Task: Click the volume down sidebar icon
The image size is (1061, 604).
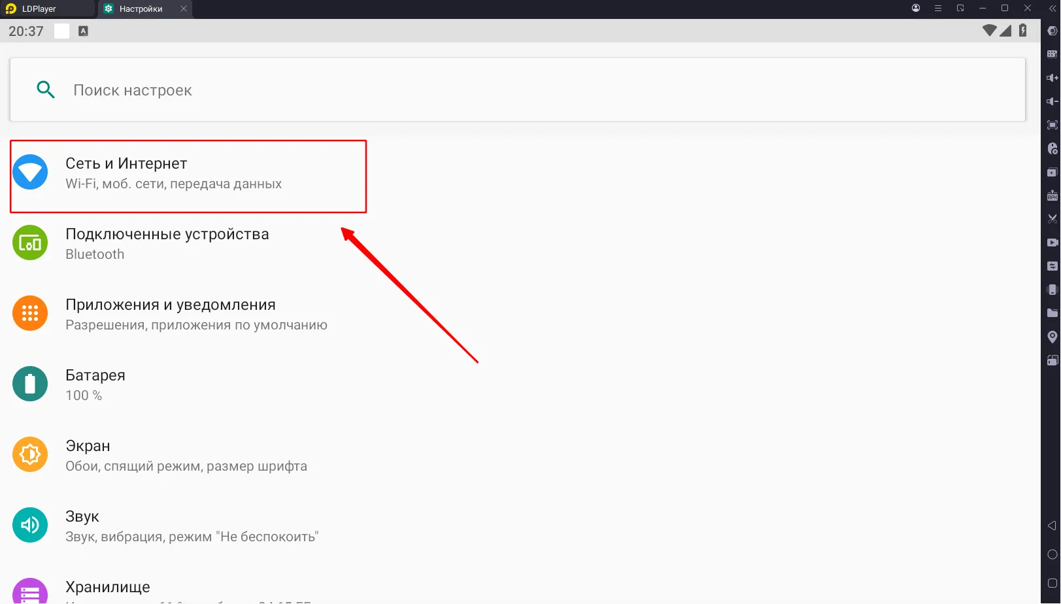Action: (x=1052, y=101)
